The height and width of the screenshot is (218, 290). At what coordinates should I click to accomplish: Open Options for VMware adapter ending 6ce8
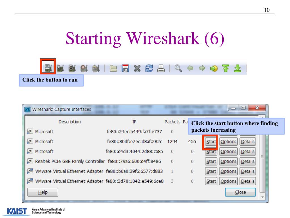pyautogui.click(x=229, y=181)
